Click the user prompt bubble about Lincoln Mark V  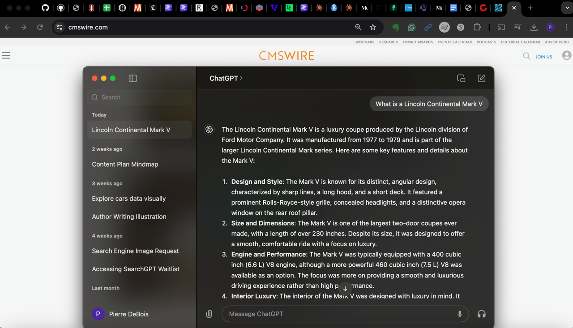point(429,104)
